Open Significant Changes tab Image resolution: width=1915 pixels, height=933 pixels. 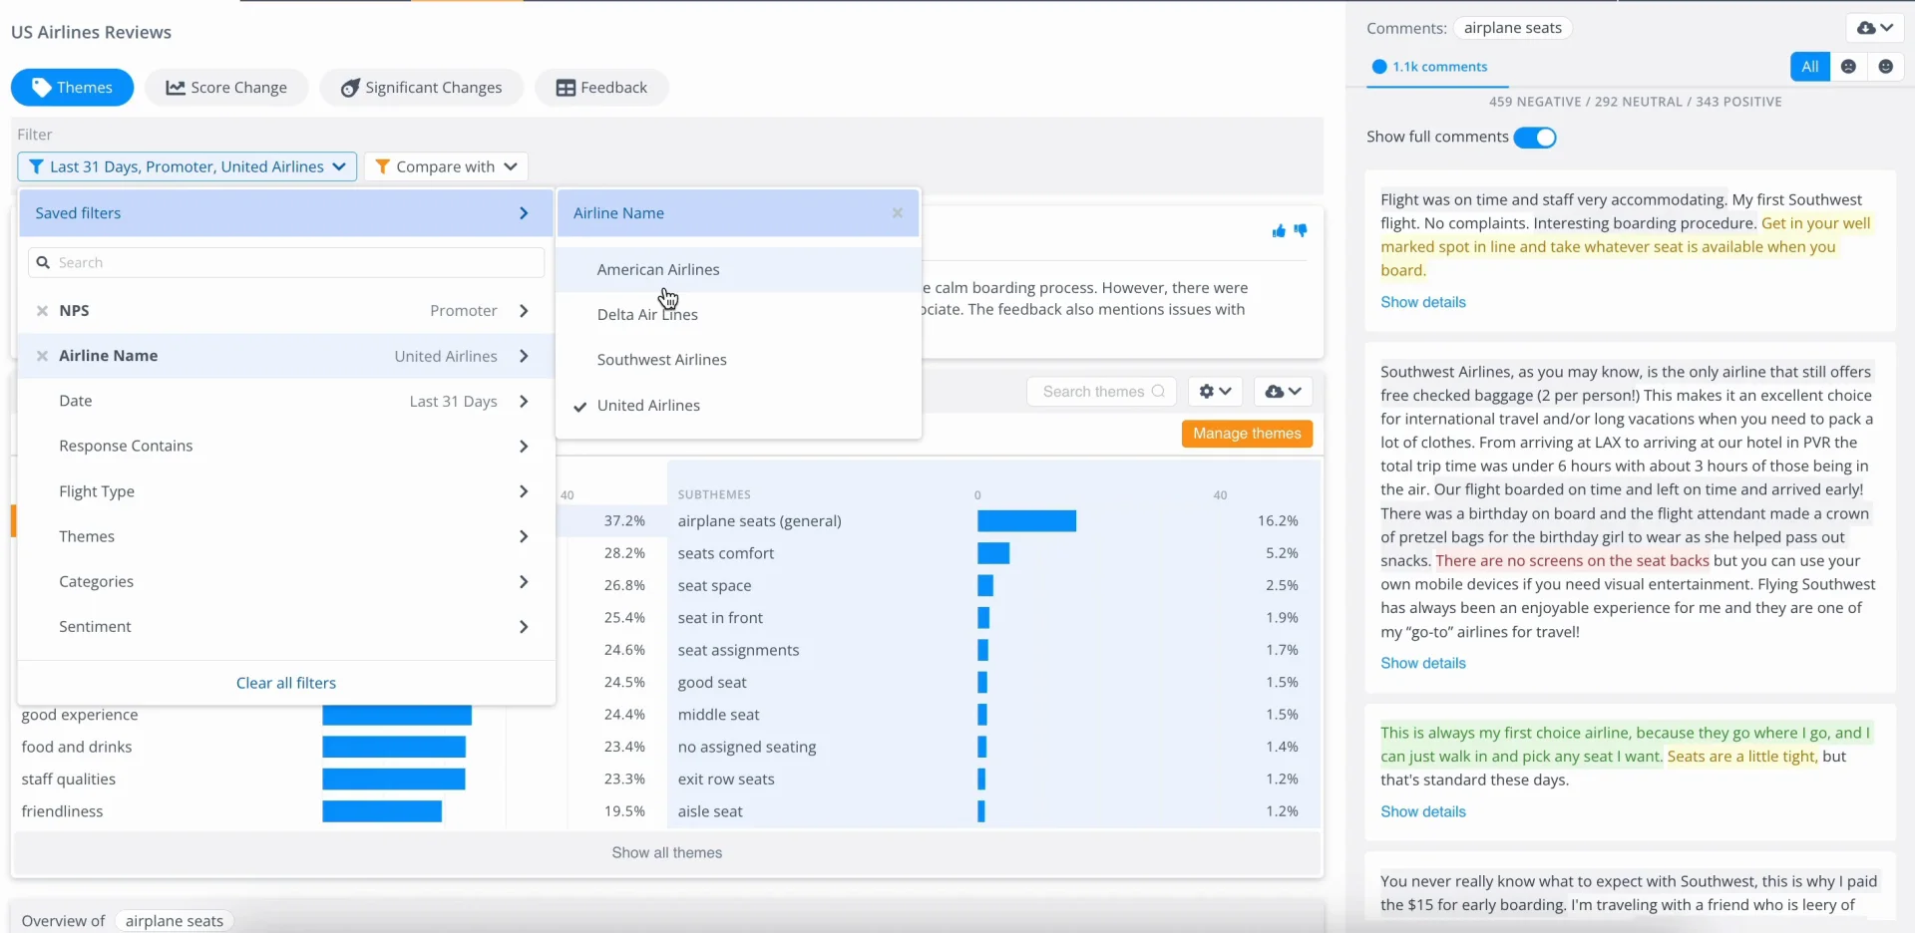click(421, 88)
